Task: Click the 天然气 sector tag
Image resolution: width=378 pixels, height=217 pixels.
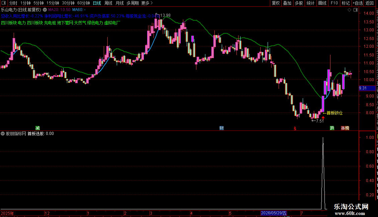Action: (x=80, y=23)
